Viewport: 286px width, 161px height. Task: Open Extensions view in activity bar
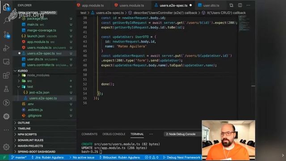(6, 75)
